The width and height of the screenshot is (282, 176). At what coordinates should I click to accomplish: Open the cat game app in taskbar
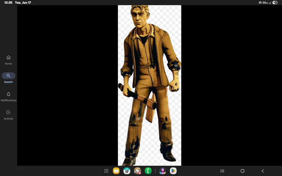[138, 171]
